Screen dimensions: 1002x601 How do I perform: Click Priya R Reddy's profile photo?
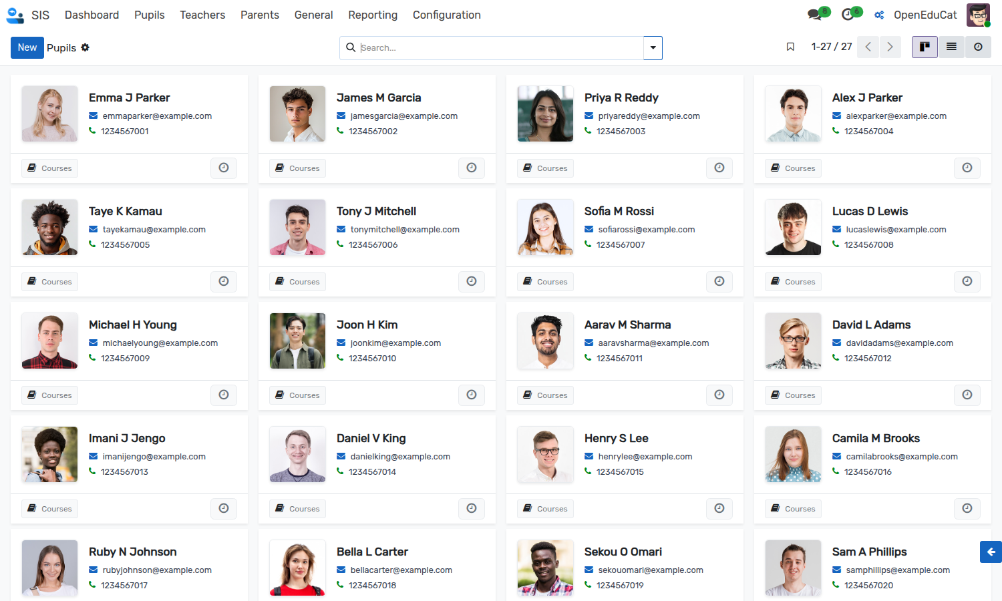tap(545, 114)
